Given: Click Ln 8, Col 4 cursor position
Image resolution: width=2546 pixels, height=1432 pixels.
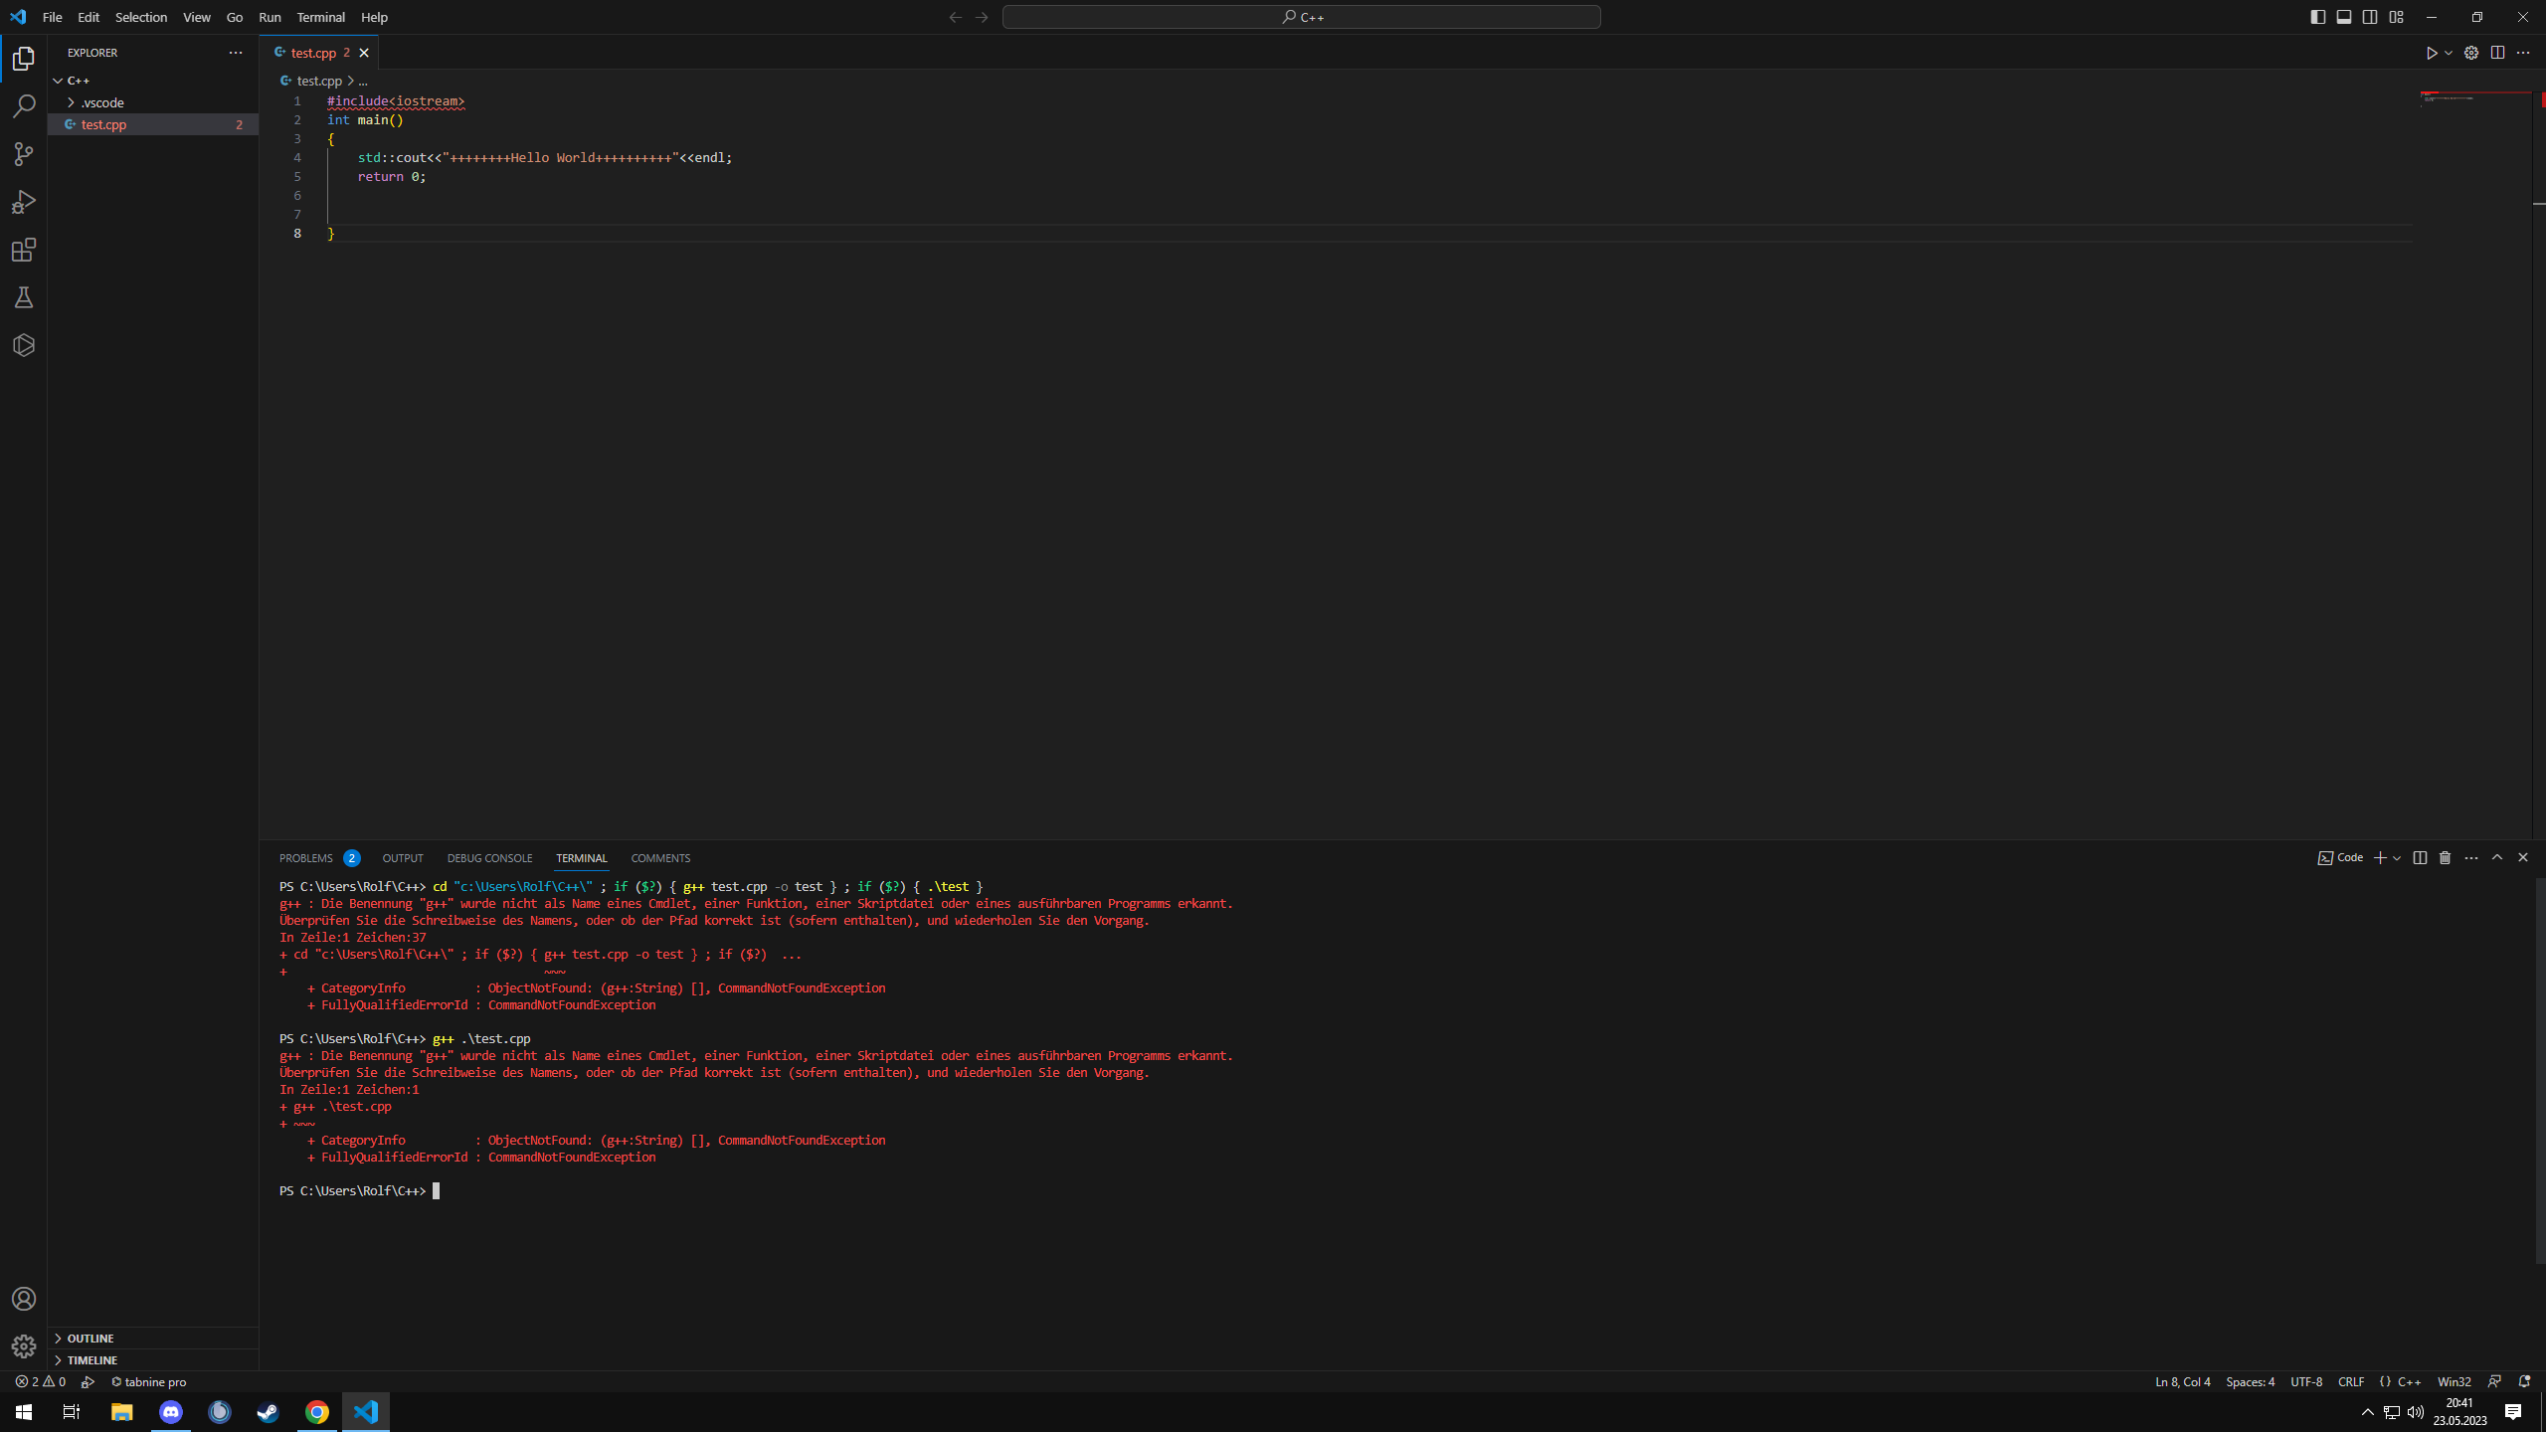Looking at the screenshot, I should (2183, 1381).
